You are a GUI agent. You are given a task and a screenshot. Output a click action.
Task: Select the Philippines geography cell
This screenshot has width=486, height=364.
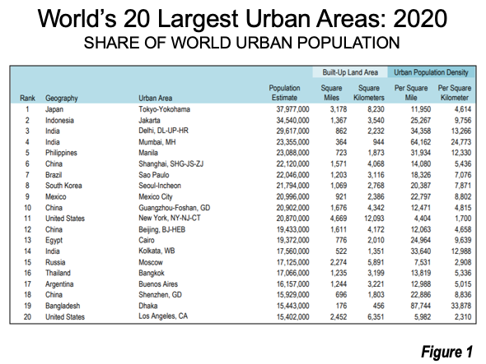coord(61,153)
